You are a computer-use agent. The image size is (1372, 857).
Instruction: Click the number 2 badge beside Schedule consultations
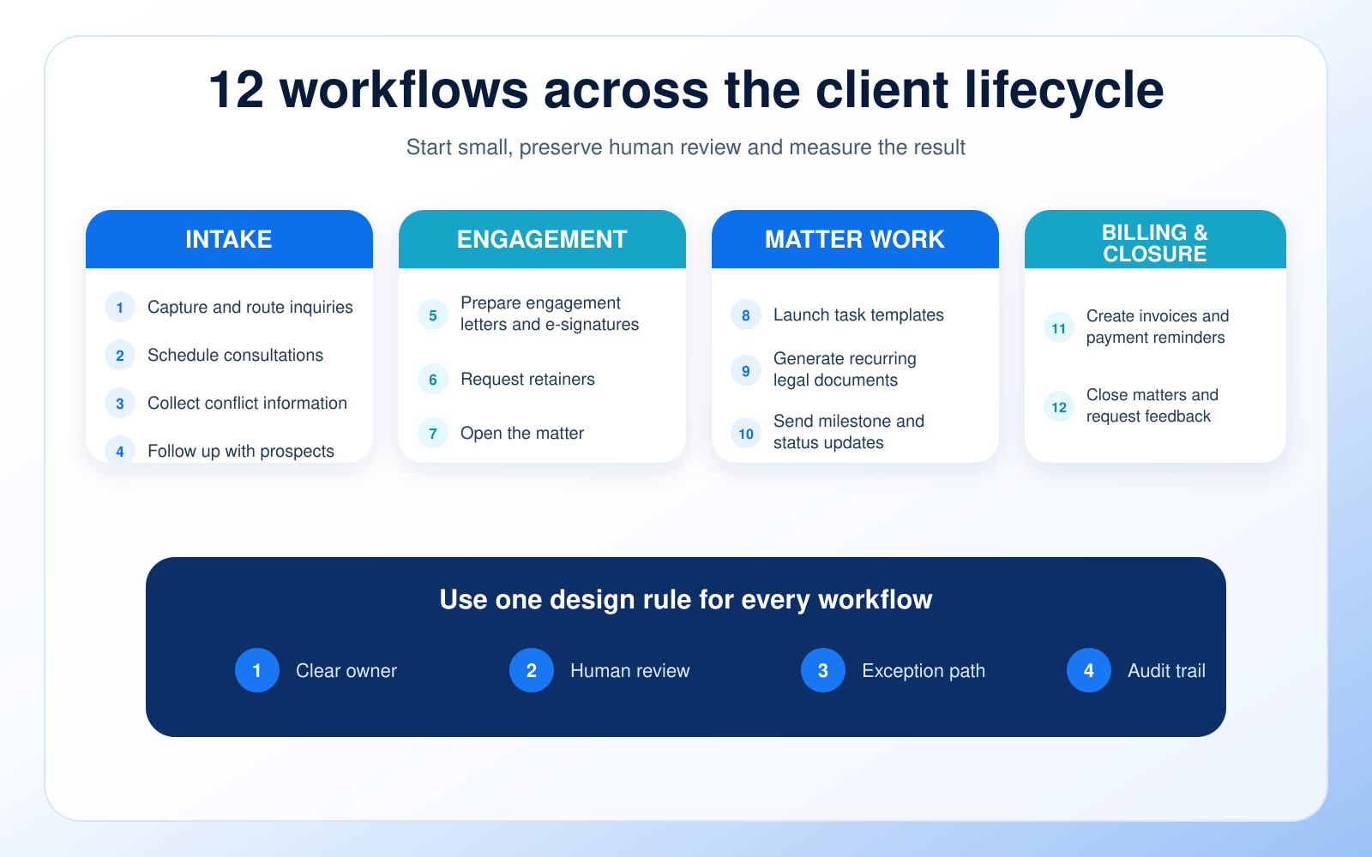[120, 355]
